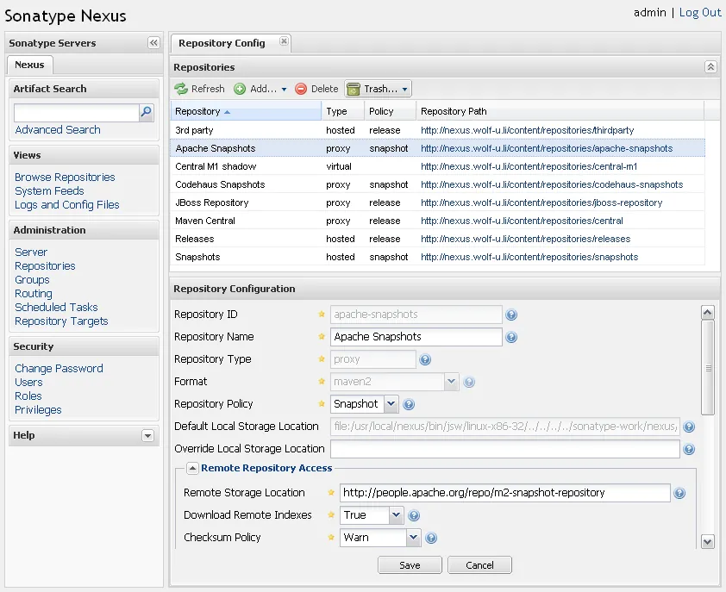Open help icon for Default Local Storage Location

689,427
